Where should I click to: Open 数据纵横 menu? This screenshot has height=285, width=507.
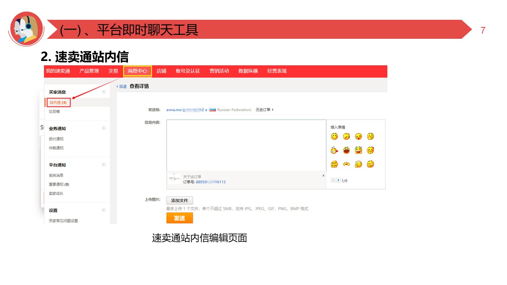click(x=248, y=71)
